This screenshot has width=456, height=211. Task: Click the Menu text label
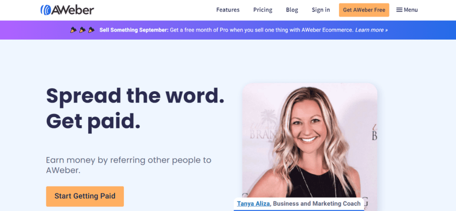411,10
